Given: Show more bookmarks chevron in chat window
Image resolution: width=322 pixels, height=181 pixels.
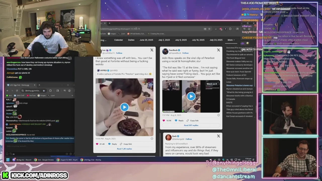Looking at the screenshot, I should 72,96.
